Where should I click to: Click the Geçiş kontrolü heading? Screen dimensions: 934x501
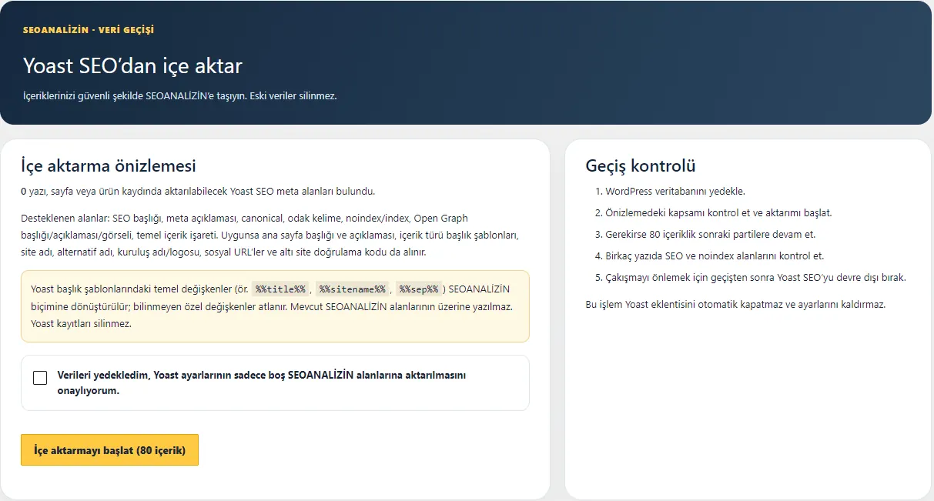click(x=641, y=165)
